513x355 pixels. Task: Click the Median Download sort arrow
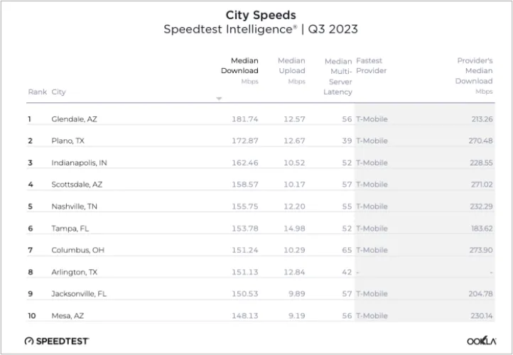click(219, 99)
